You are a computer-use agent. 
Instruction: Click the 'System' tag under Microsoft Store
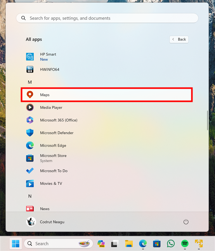point(46,161)
